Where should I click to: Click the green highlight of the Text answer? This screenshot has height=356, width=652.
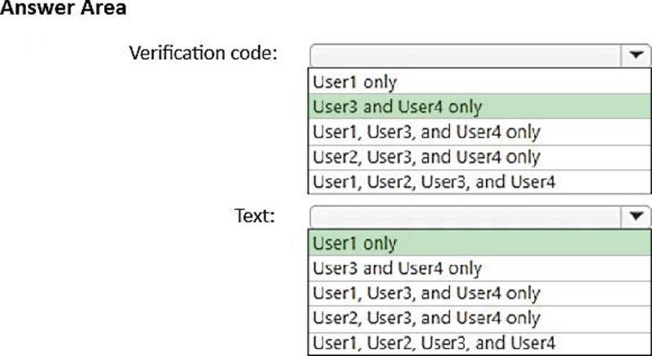coord(479,243)
